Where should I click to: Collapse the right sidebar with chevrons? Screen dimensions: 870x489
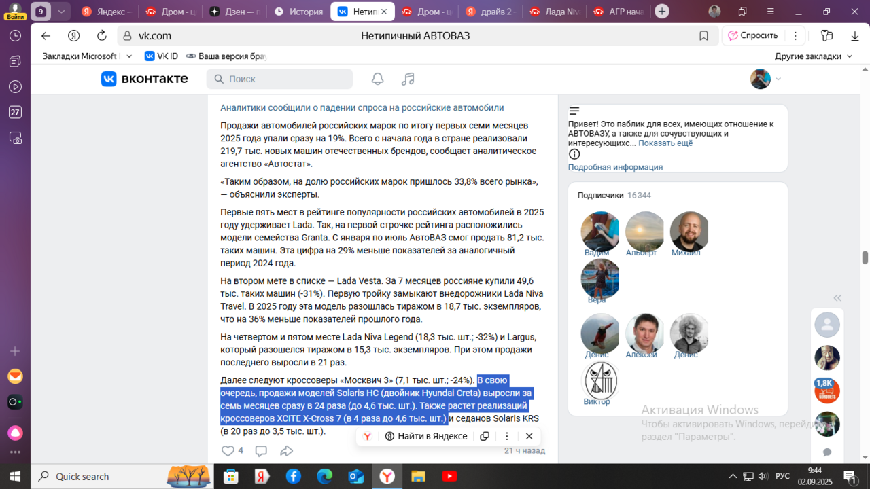(837, 297)
